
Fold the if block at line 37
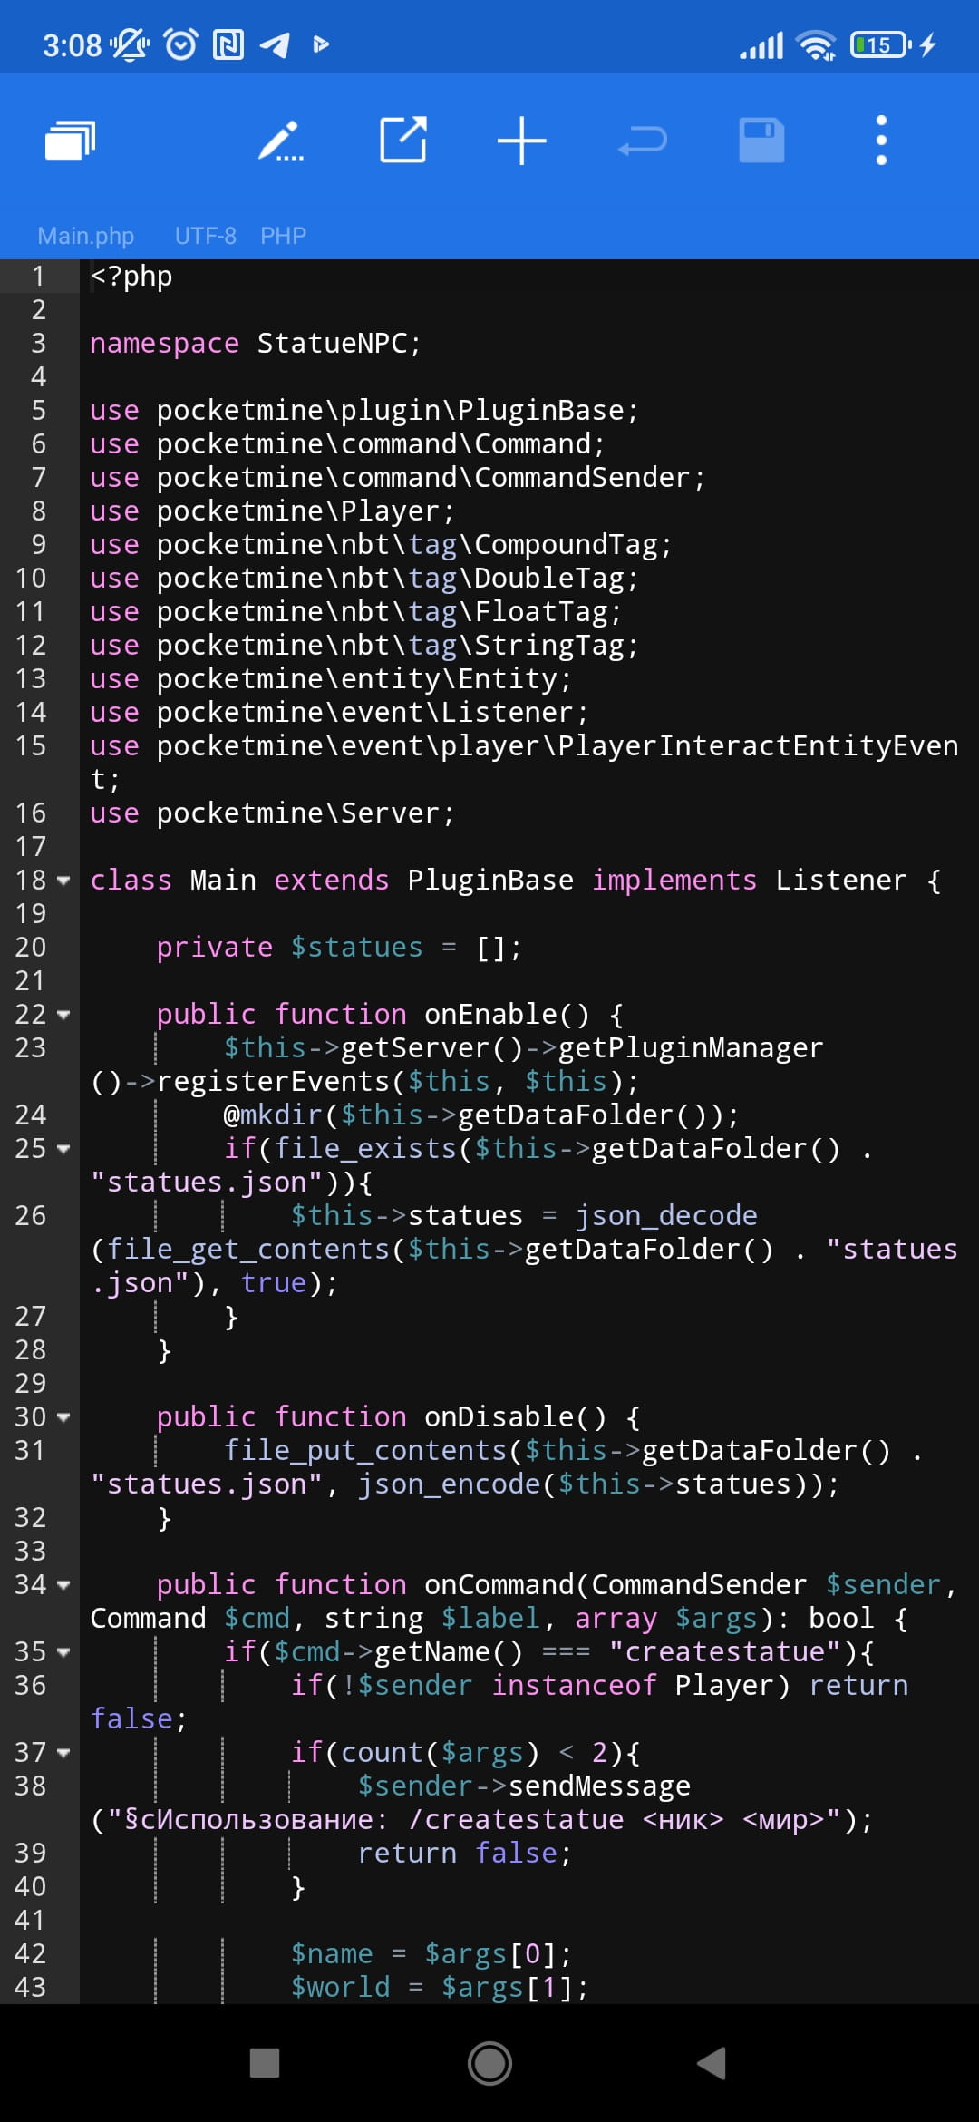click(63, 1753)
